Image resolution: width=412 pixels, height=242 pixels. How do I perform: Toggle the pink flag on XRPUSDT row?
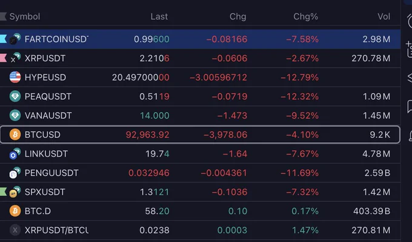(x=3, y=58)
